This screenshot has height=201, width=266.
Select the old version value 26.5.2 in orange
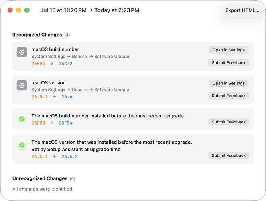point(40,97)
